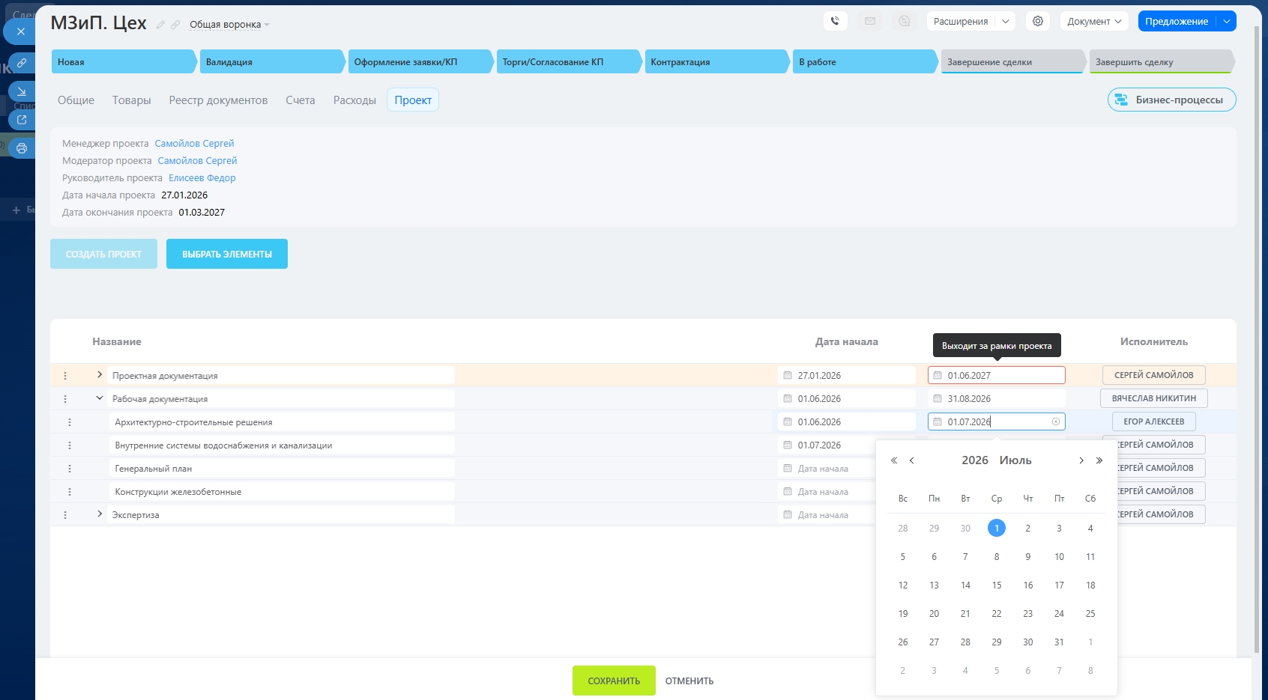Open row menu for Проектная документация
This screenshot has height=700, width=1268.
[65, 376]
